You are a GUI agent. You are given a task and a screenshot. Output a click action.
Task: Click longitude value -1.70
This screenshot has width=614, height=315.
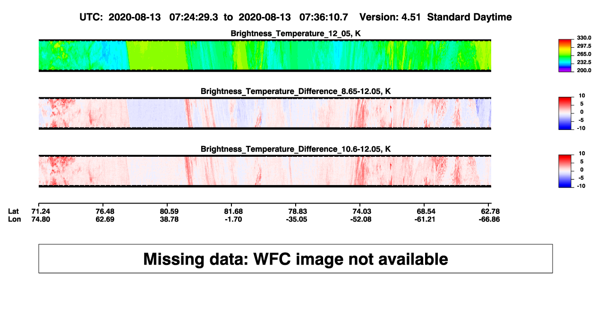tap(233, 219)
